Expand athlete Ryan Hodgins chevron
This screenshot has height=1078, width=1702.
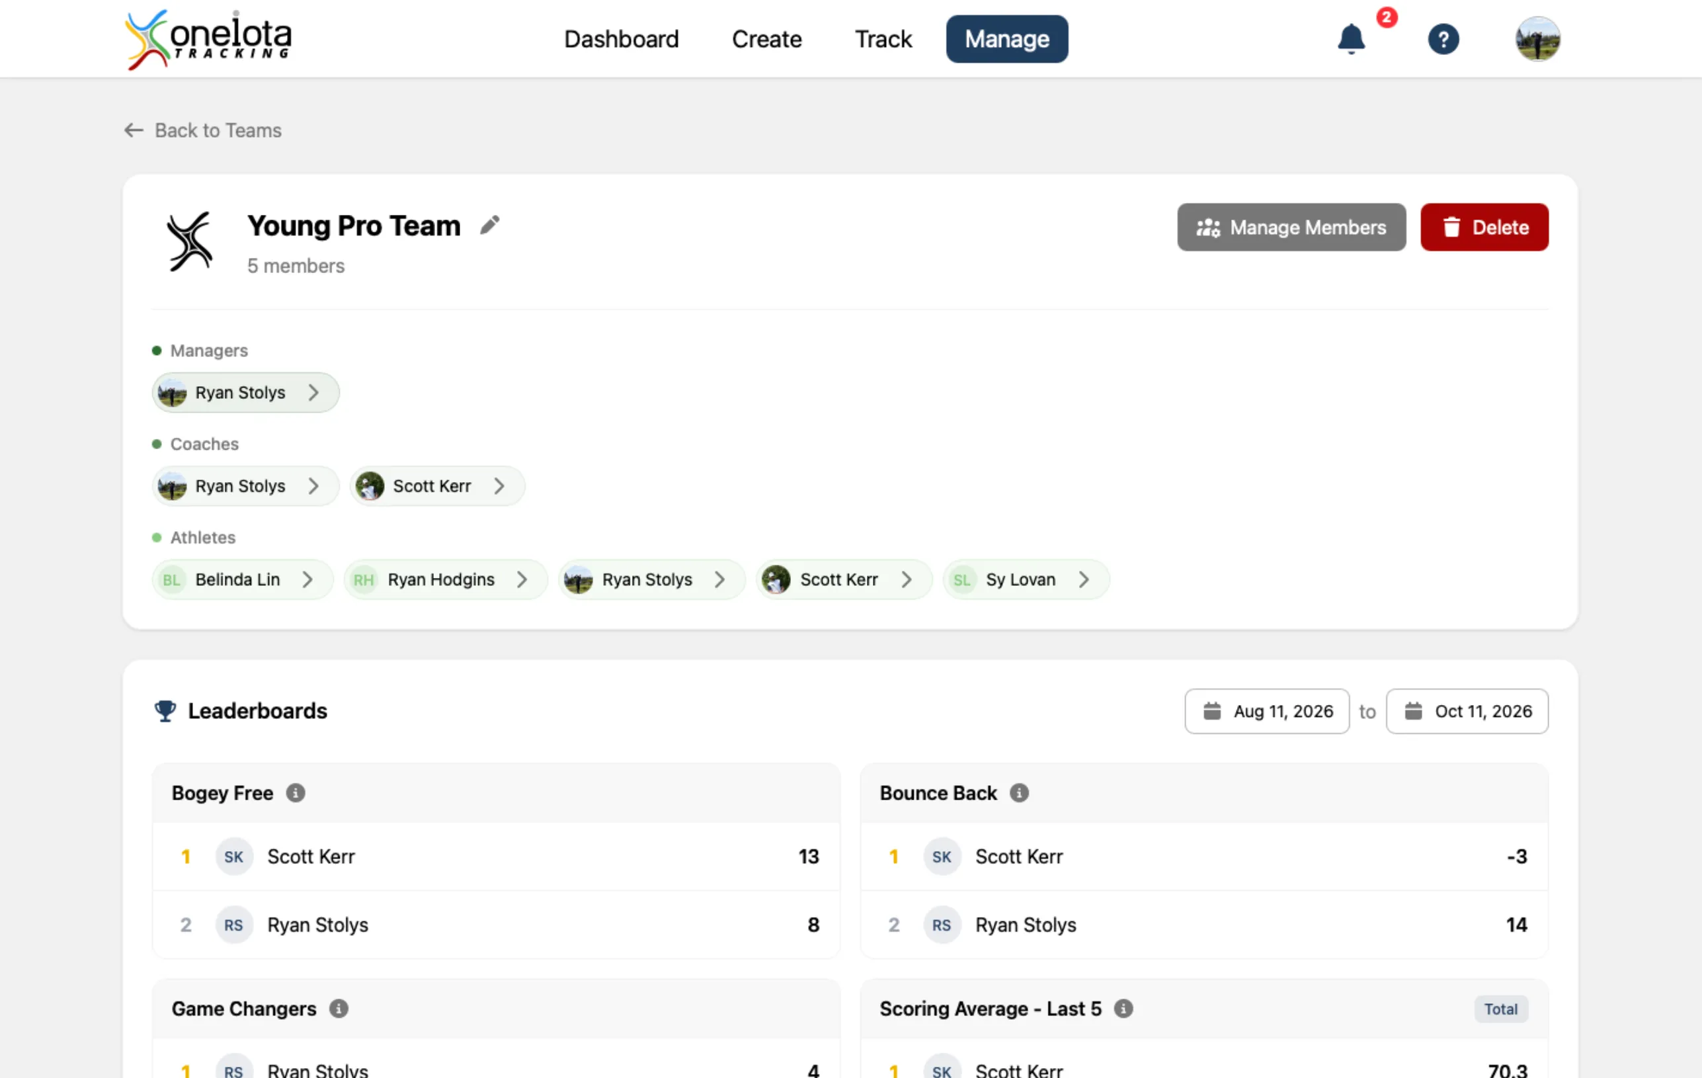pos(522,579)
